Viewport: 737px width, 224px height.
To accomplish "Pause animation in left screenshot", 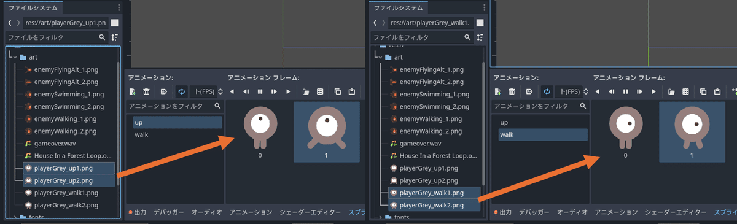I will tap(260, 91).
